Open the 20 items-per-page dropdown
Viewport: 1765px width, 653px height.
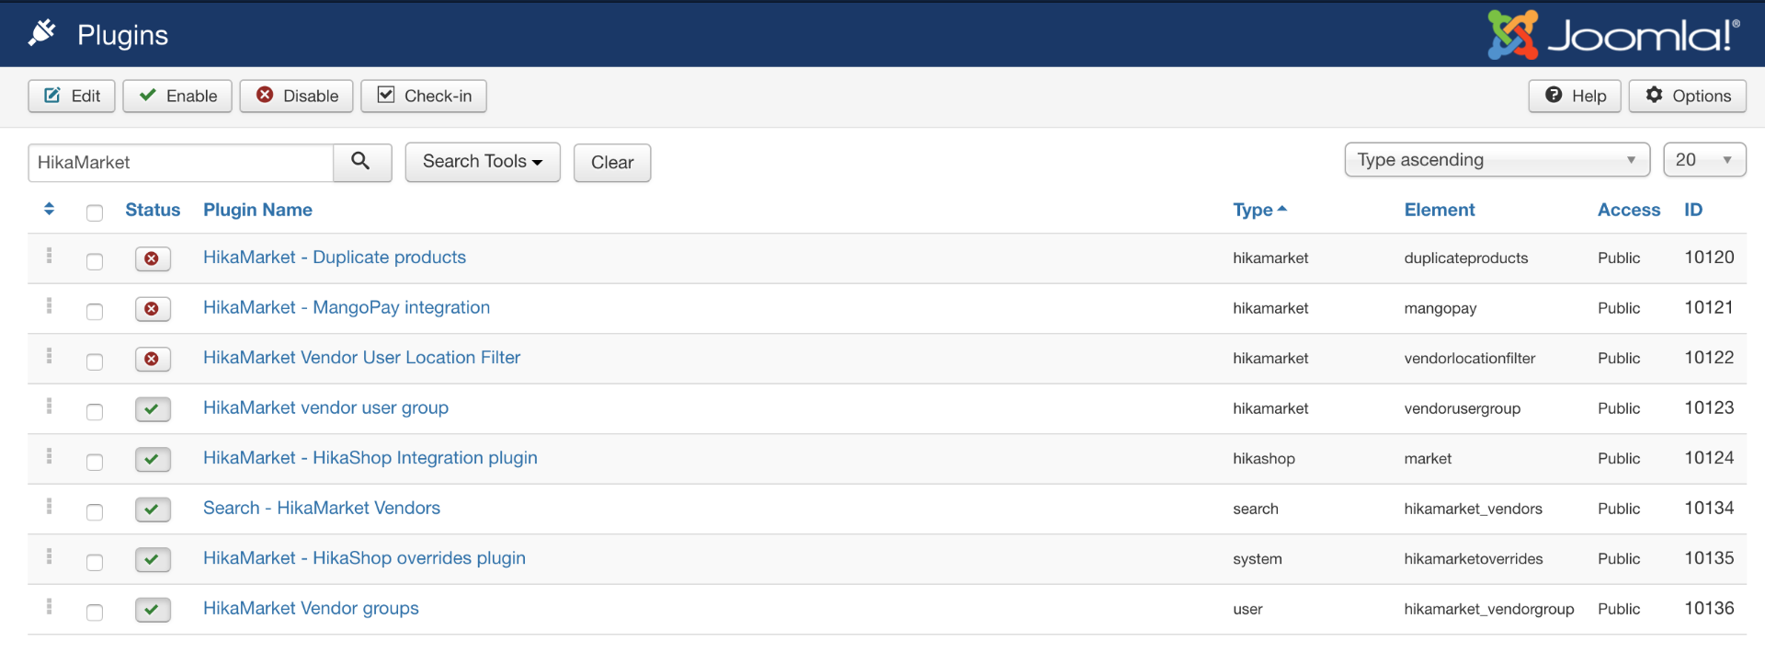point(1704,160)
